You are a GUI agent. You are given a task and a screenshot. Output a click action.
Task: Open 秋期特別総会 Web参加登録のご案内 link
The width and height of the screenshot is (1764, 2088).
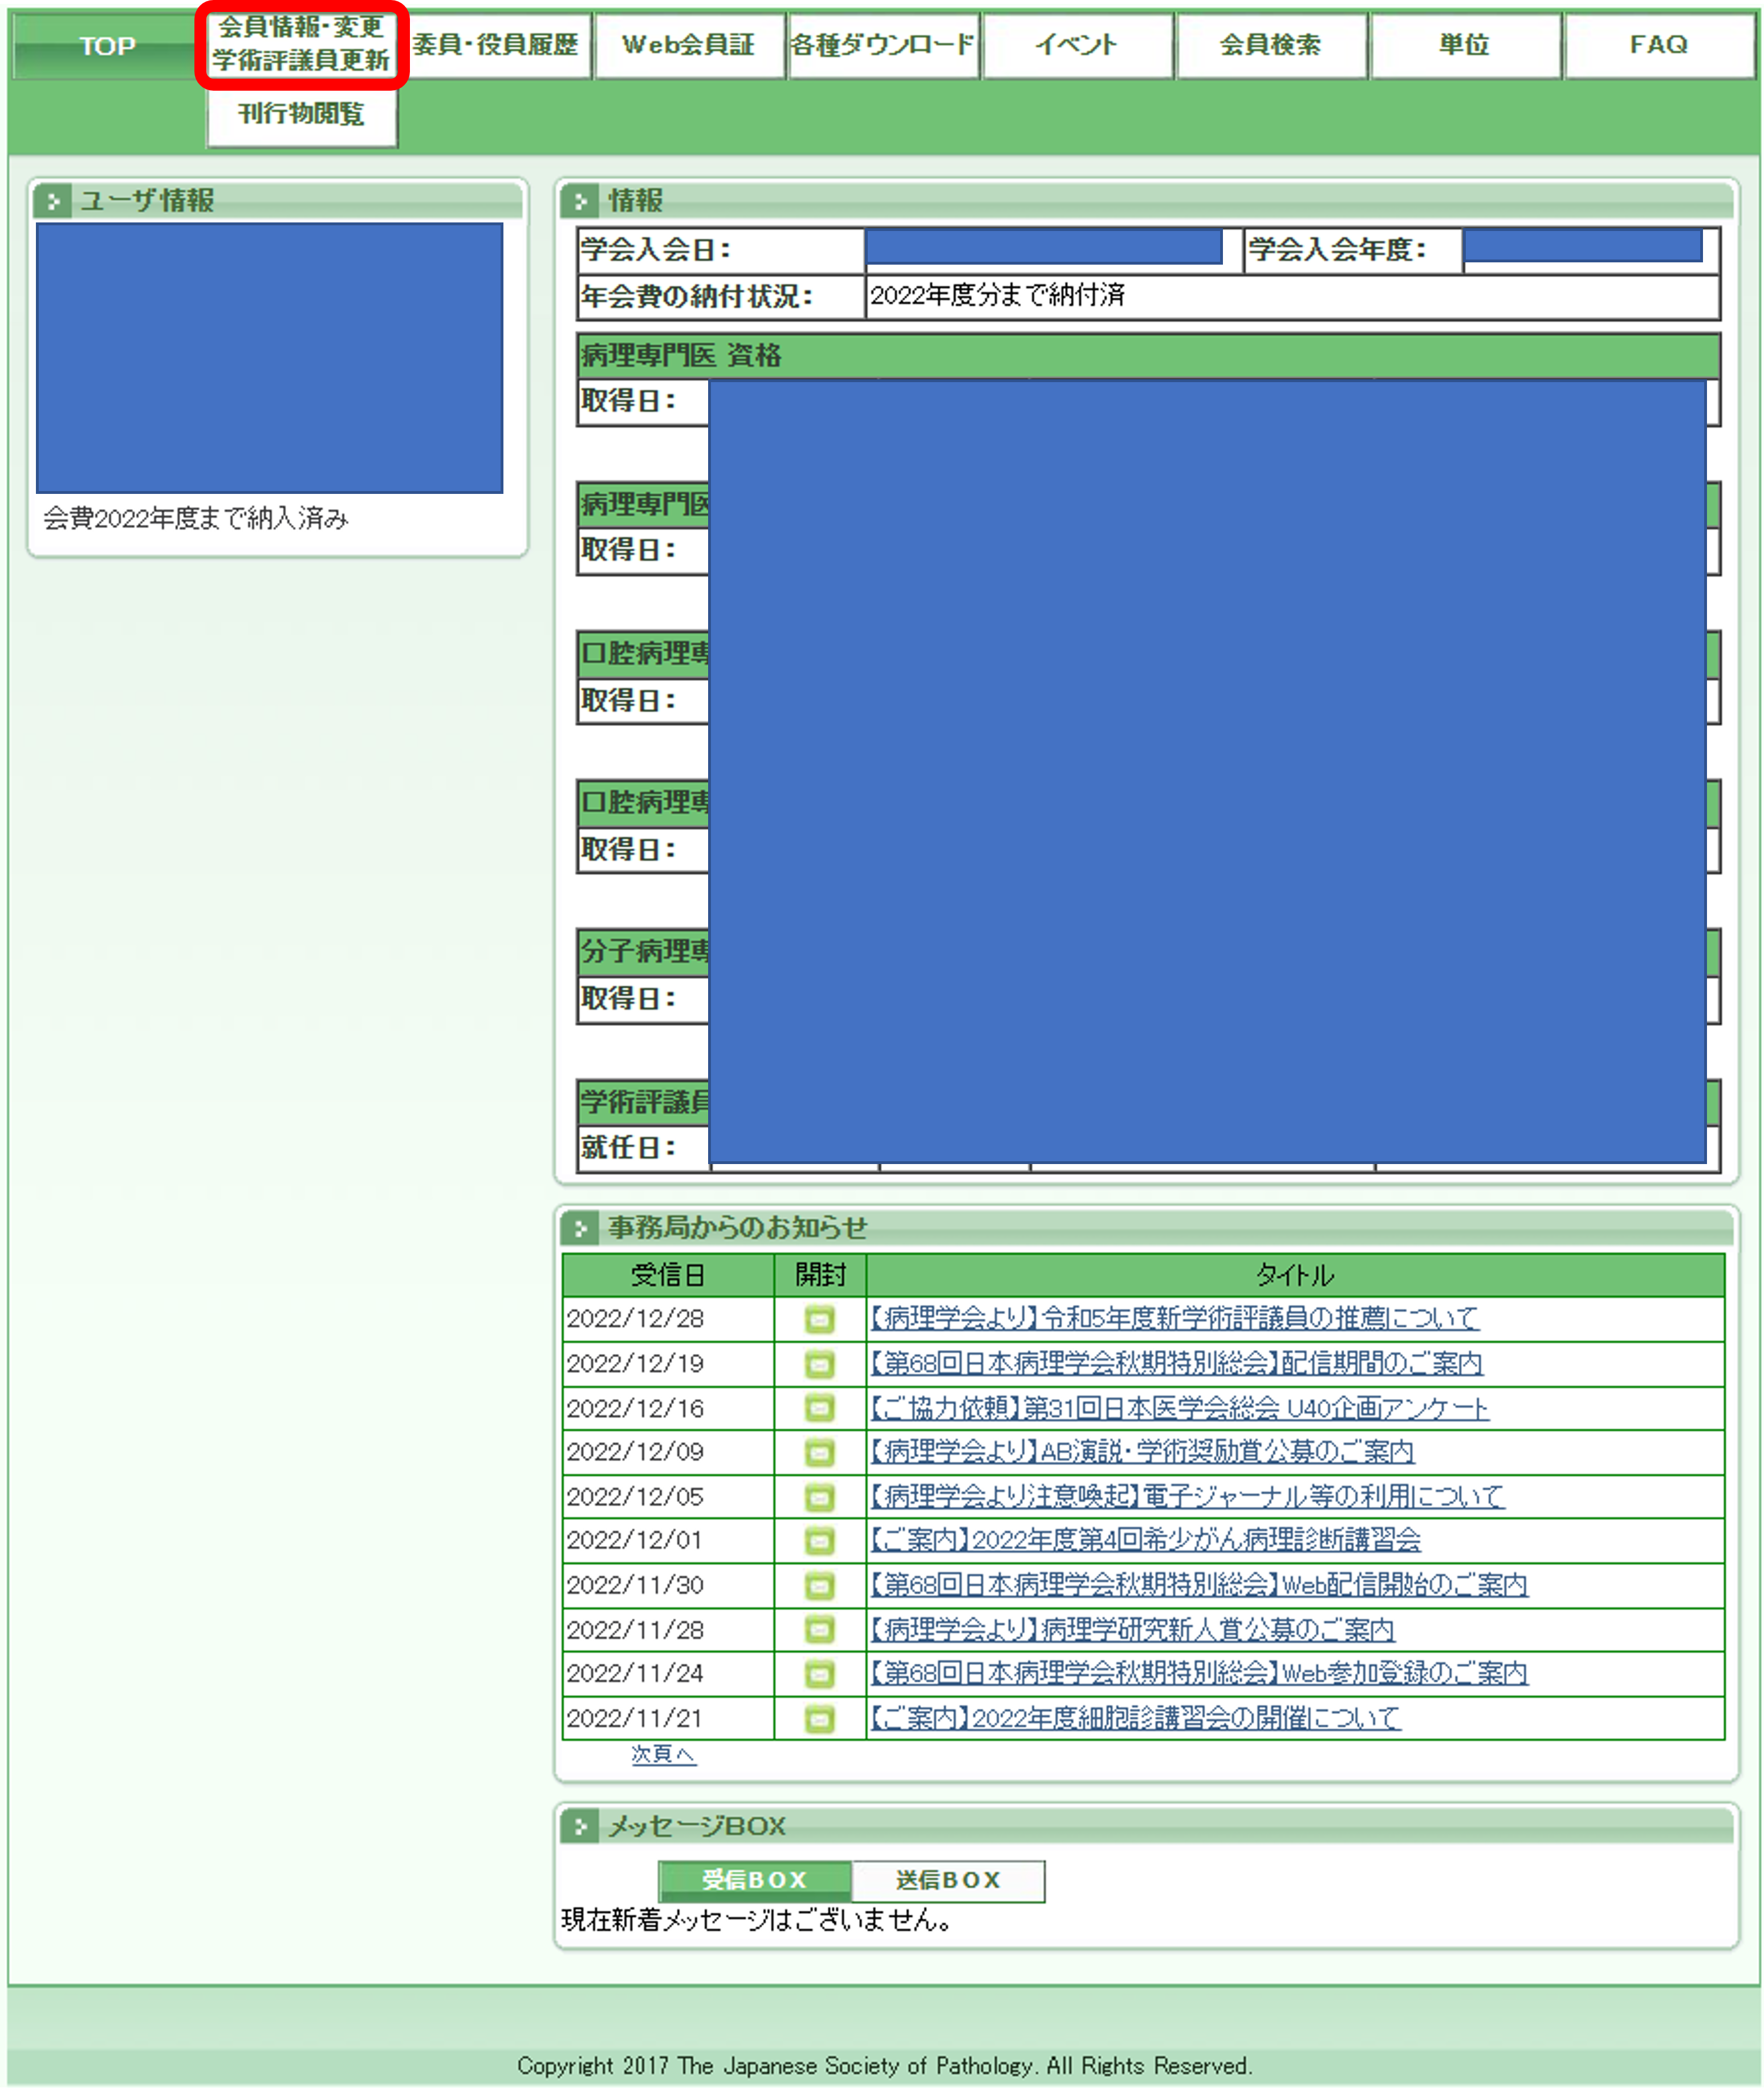pyautogui.click(x=1198, y=1675)
